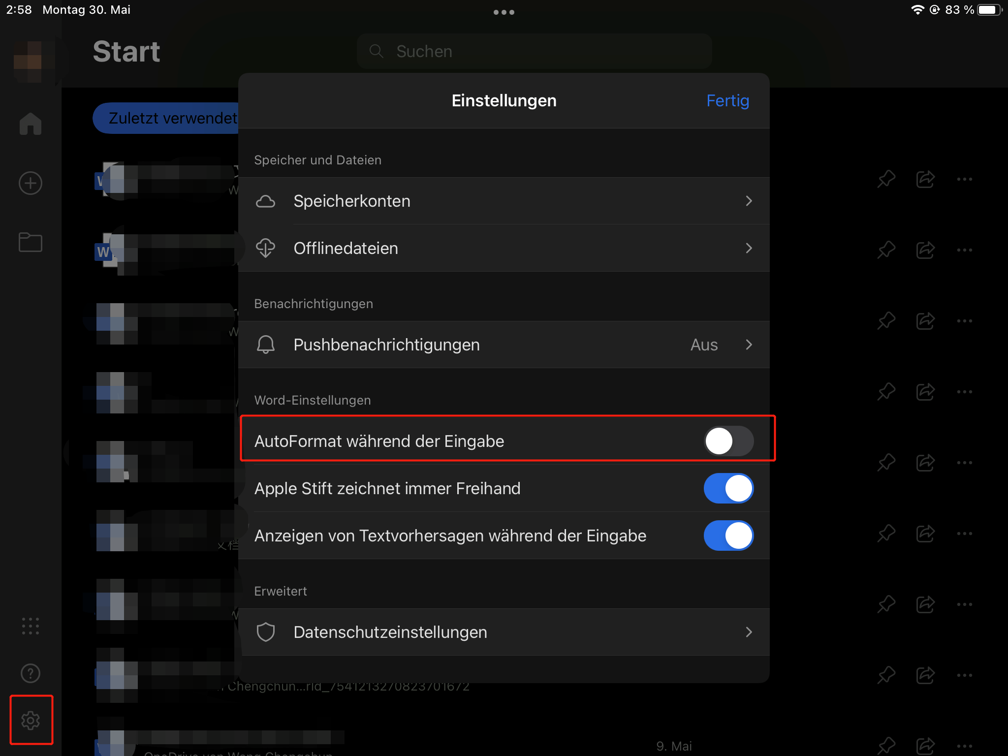Open Offlinedateien chevron row
The height and width of the screenshot is (756, 1008).
pos(504,248)
